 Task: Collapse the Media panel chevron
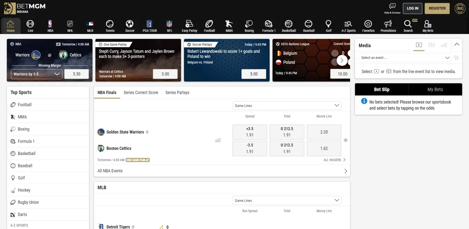tap(457, 45)
